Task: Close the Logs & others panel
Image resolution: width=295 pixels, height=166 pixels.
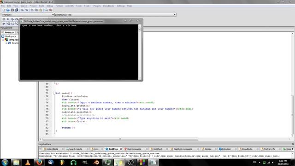Action: [293, 144]
